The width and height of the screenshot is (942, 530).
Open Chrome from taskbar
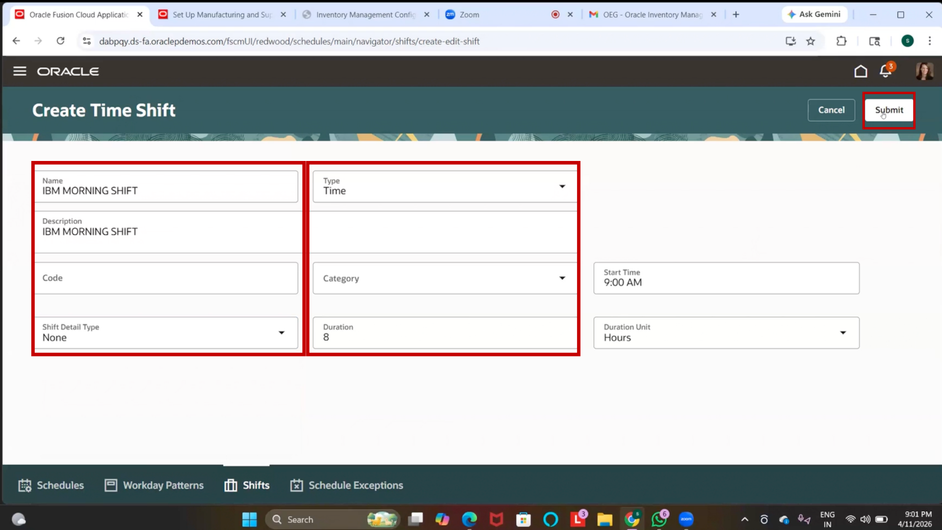[x=632, y=519]
